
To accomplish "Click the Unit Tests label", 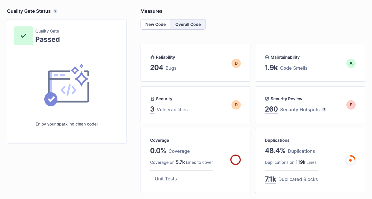I will (166, 179).
